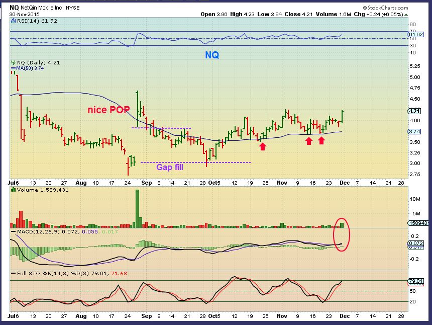
Task: Click the Chg +0.24 (+6.05%) value
Action: coord(378,15)
